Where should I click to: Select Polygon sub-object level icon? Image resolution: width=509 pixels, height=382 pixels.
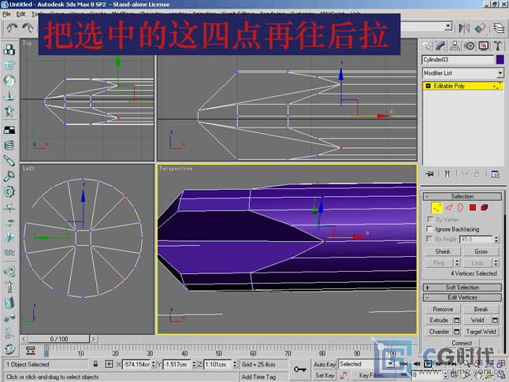point(473,207)
